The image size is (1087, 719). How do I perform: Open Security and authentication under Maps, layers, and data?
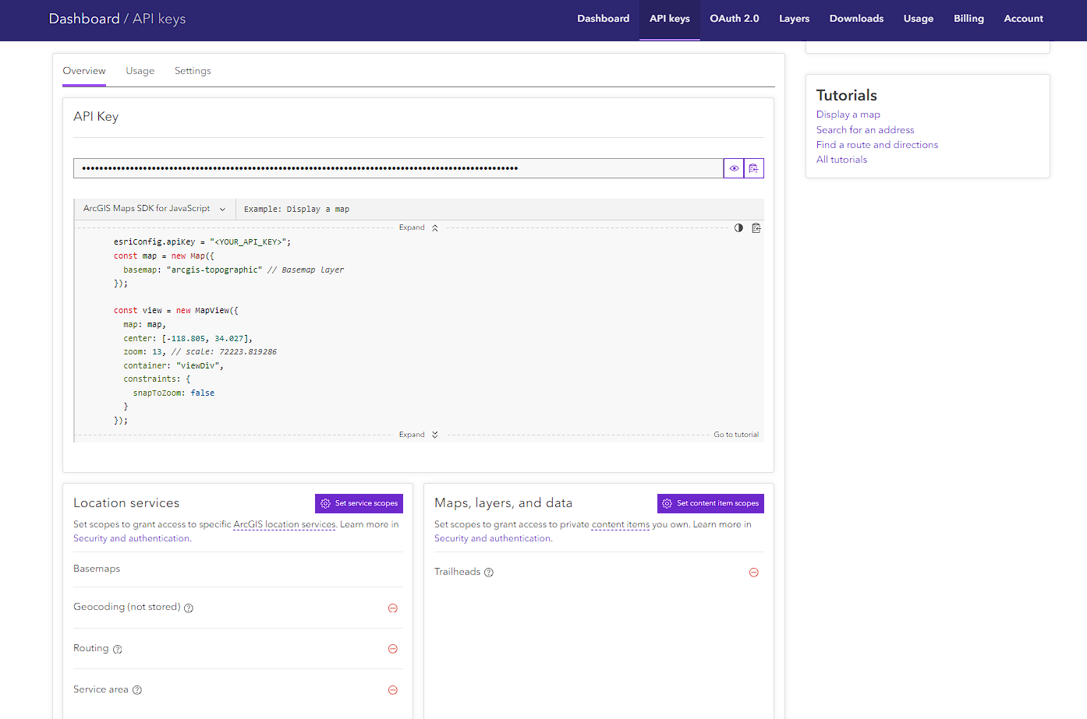492,539
